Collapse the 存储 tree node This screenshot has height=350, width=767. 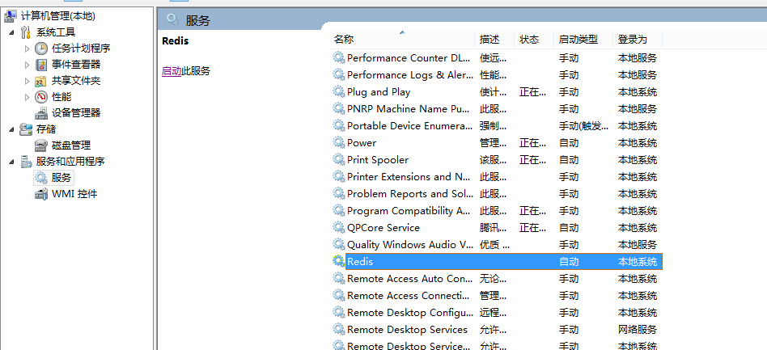click(x=12, y=129)
